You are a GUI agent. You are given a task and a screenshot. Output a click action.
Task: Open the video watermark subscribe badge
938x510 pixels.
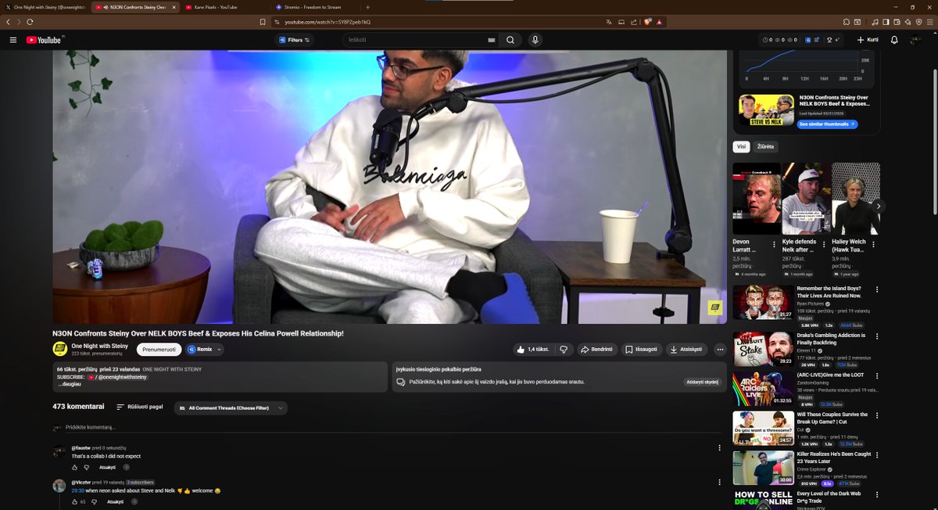714,308
